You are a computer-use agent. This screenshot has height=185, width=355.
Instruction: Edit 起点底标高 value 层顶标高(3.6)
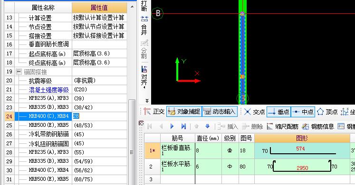pos(99,53)
